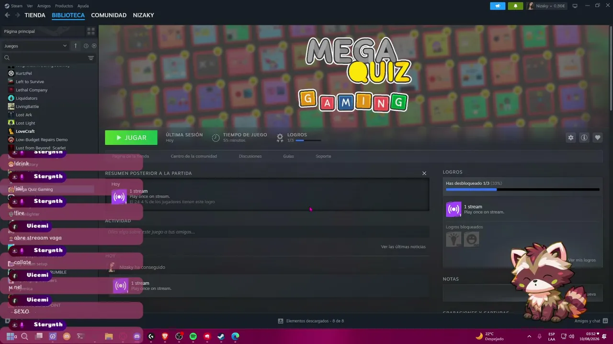The image size is (613, 344).
Task: Open Microsoft Edge from the taskbar
Action: coord(235,336)
